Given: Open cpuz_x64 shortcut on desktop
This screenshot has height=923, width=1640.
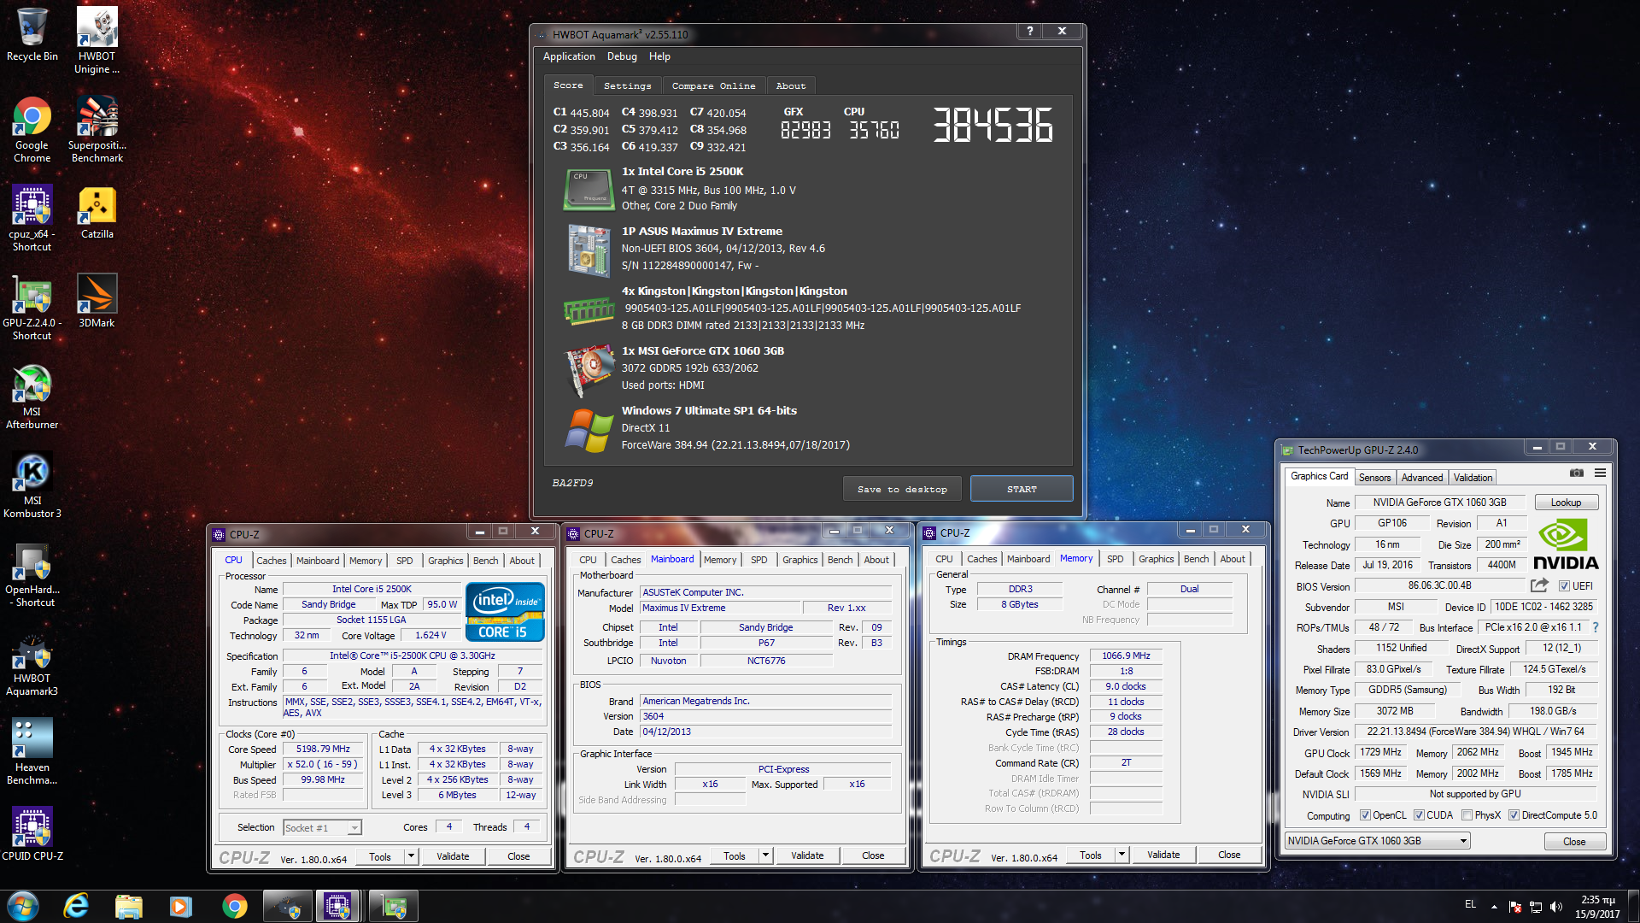Looking at the screenshot, I should coord(32,218).
